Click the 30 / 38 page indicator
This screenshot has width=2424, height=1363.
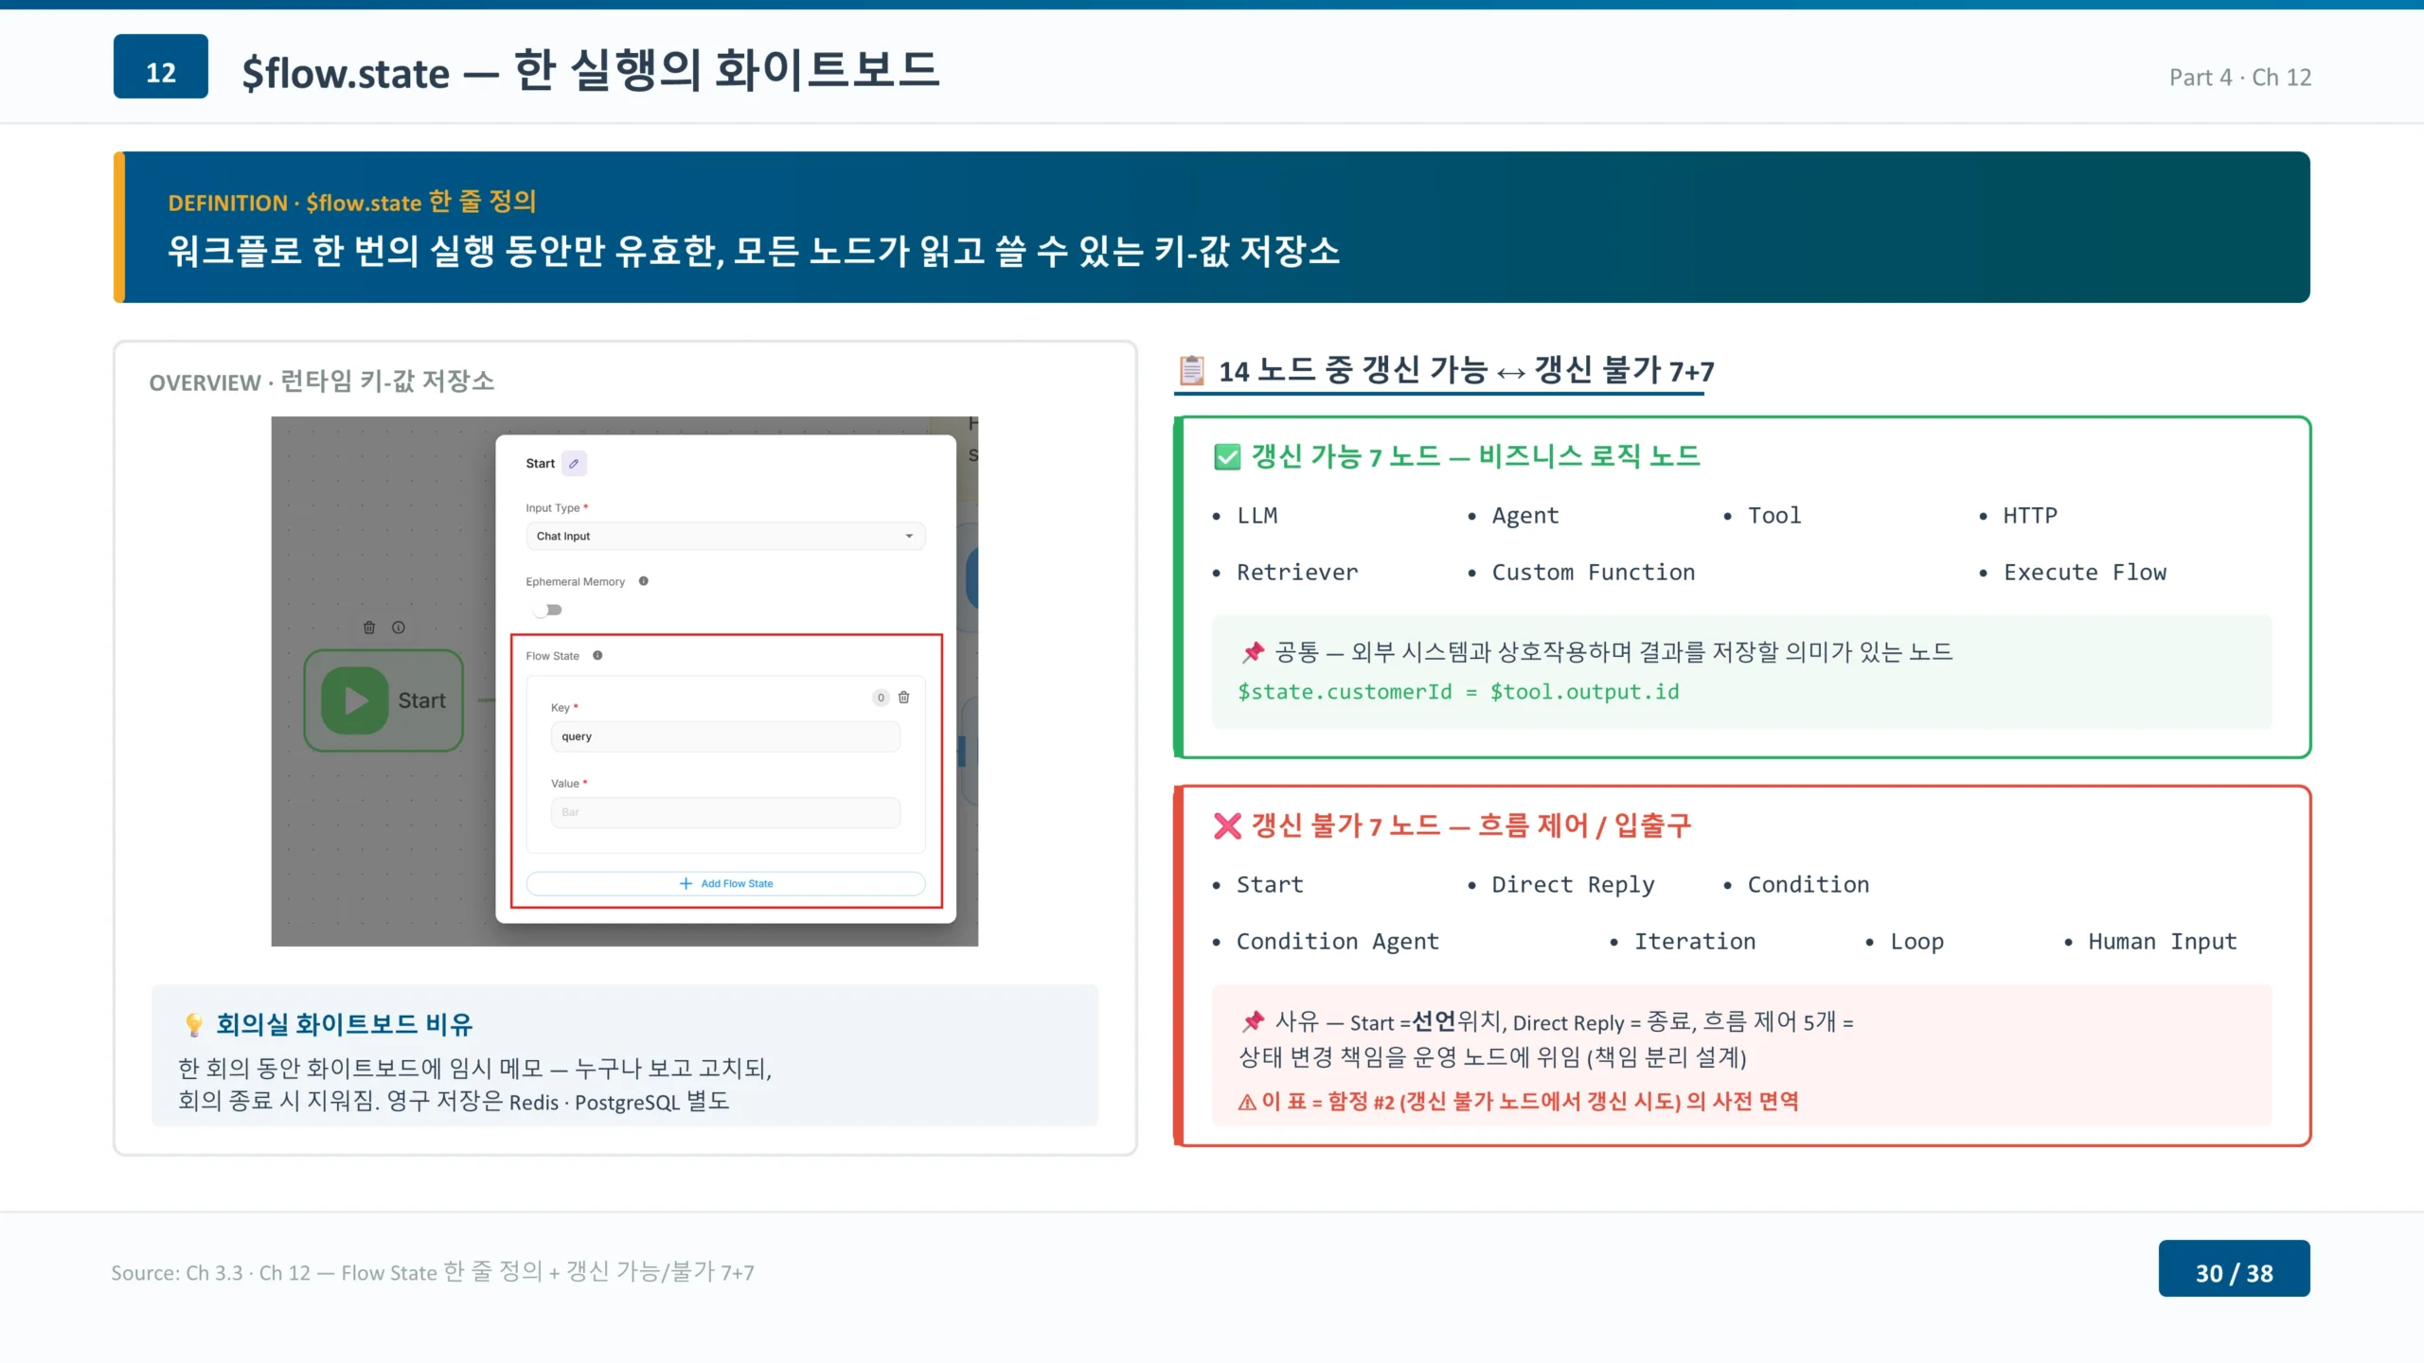pyautogui.click(x=2234, y=1268)
